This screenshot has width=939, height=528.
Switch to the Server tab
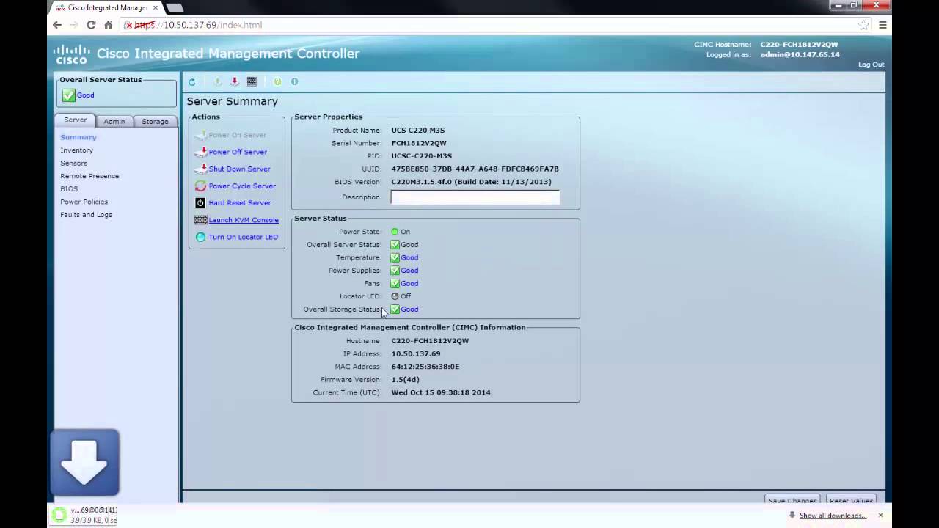75,120
